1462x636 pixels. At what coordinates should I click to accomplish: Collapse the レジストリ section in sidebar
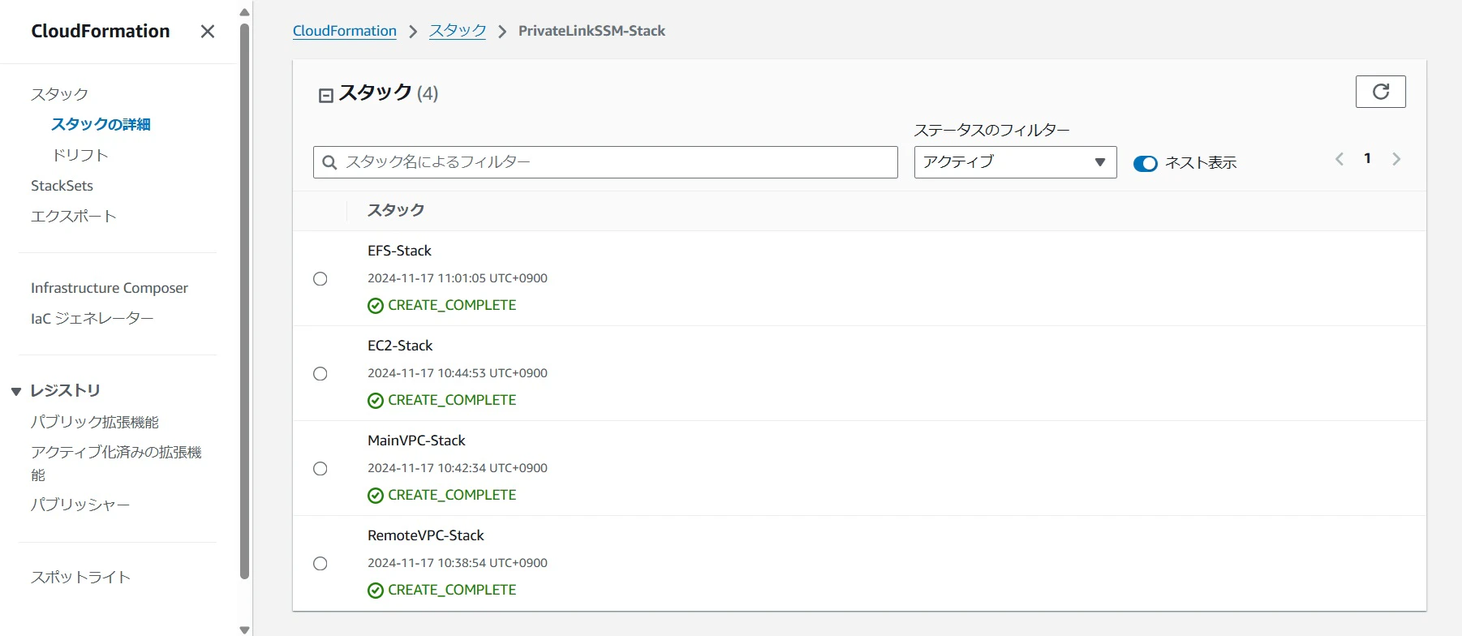(x=16, y=392)
